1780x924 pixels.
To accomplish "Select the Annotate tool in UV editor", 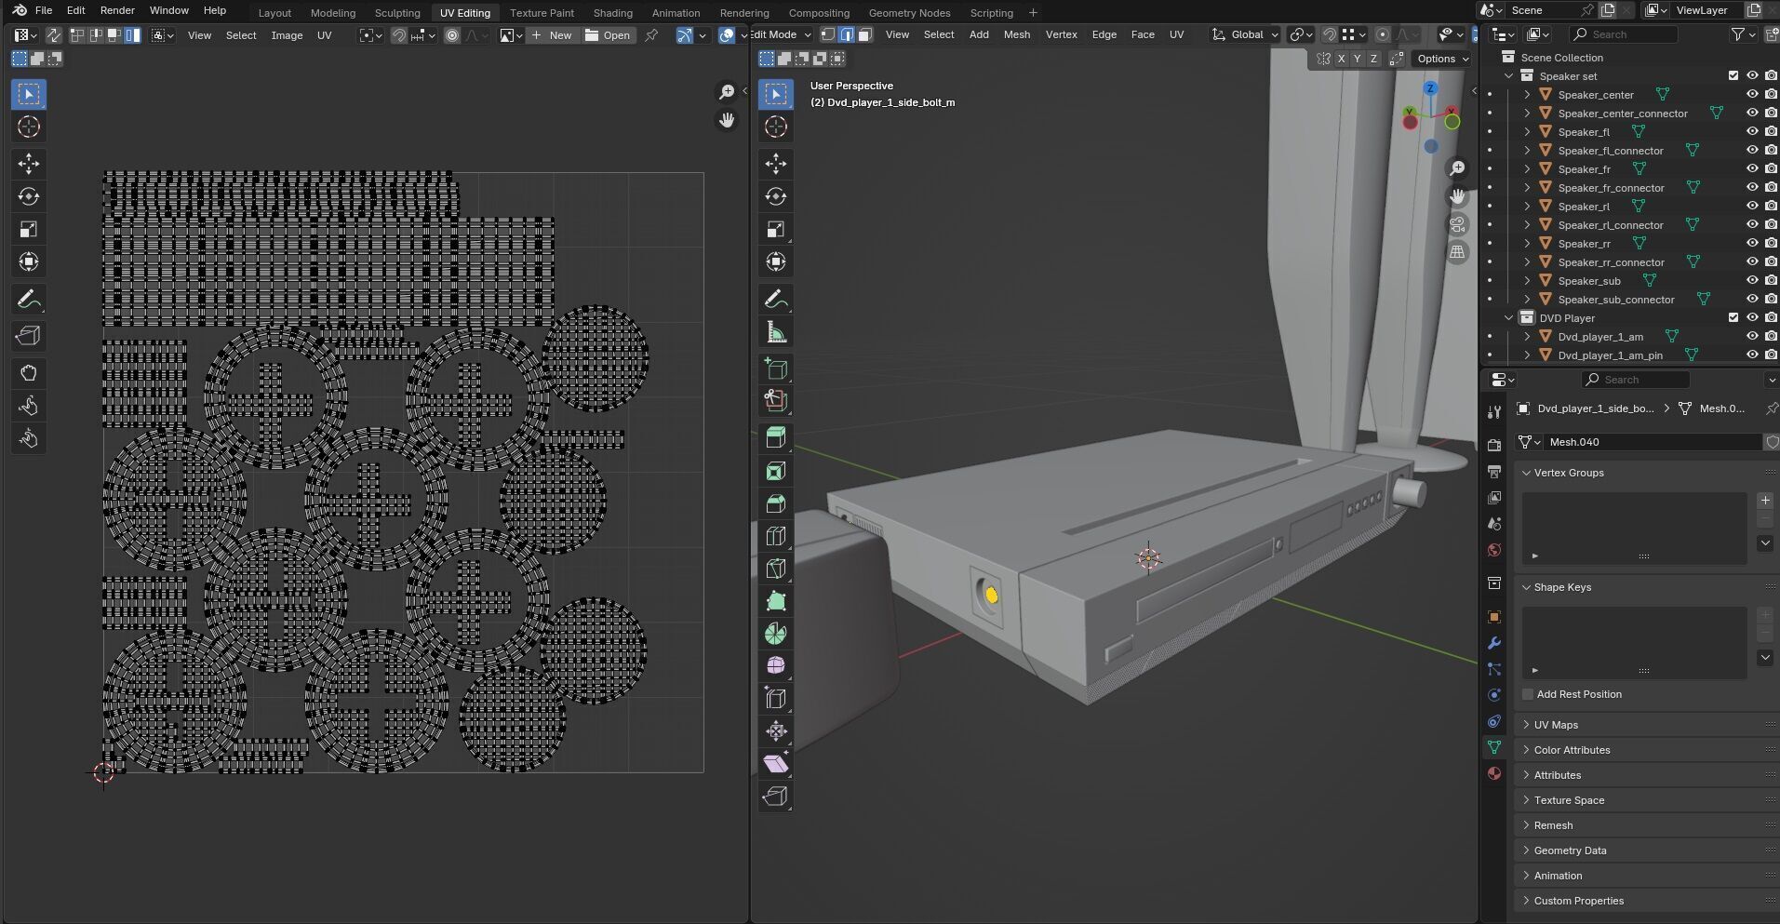I will [29, 299].
